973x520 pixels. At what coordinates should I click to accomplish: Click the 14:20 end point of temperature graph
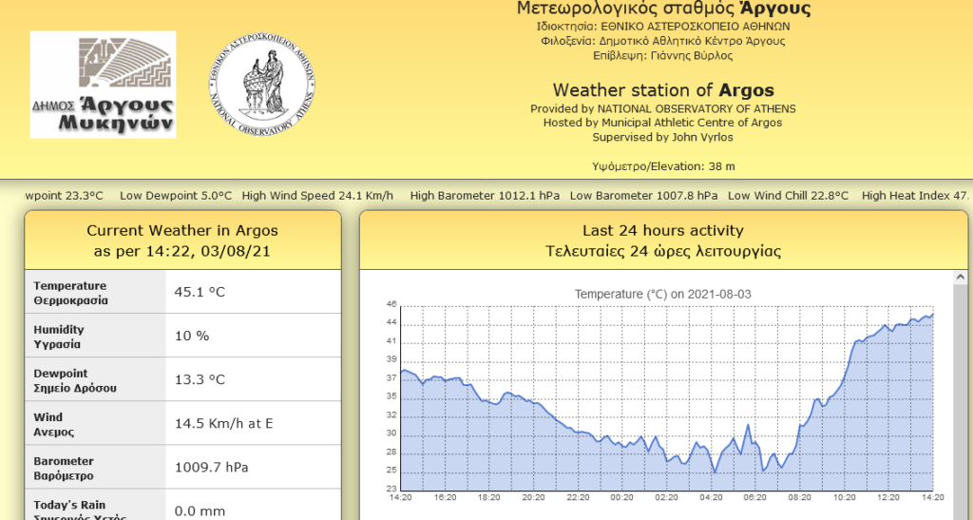click(933, 315)
